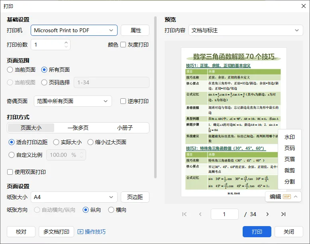Choose 页眉 from the edit menu

(x=289, y=159)
